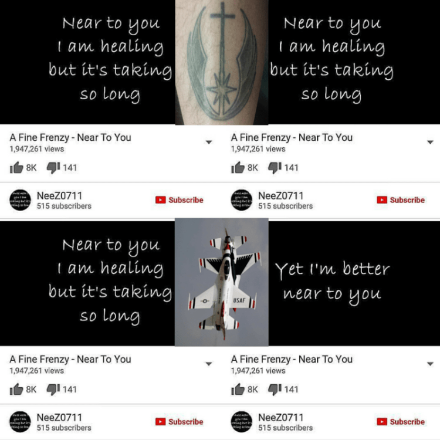Like the bottom-right video

click(x=238, y=389)
